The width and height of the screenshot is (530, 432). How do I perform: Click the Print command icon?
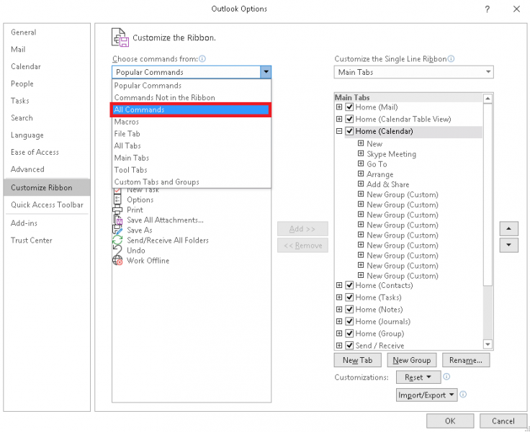click(x=117, y=210)
